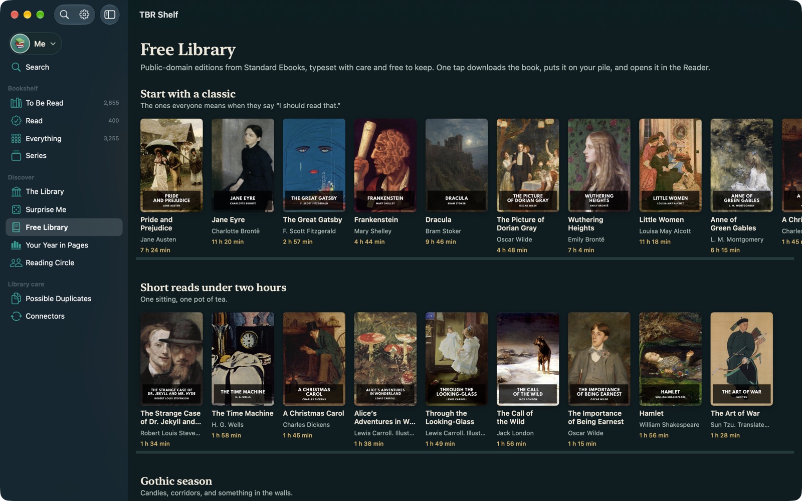
Task: Open The Picture of Dorian Gray cover
Action: (x=528, y=165)
